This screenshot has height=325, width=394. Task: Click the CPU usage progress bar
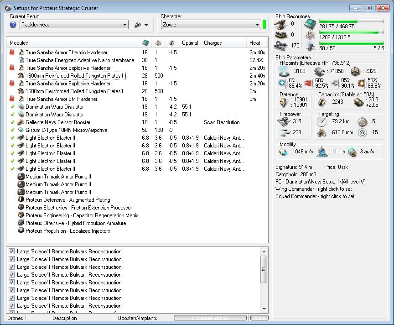351,21
